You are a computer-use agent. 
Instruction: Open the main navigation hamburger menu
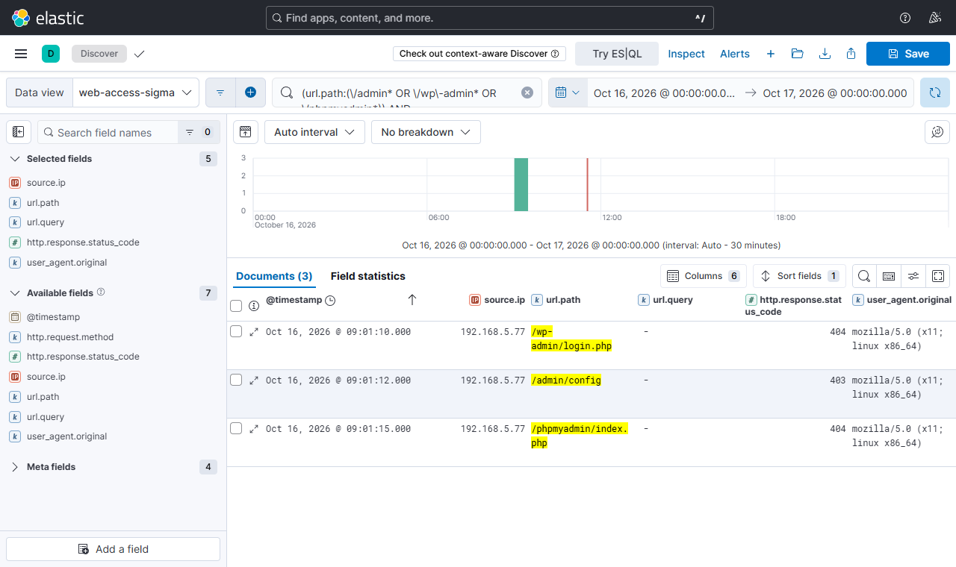21,54
